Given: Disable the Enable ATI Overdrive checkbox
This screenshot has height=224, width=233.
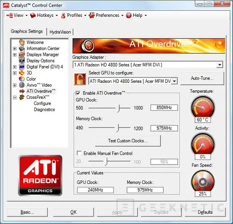Looking at the screenshot, I should click(78, 93).
